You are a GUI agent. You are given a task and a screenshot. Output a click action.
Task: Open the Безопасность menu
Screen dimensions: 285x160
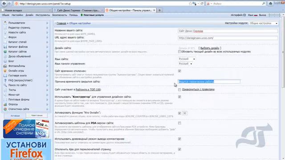[x=60, y=15]
